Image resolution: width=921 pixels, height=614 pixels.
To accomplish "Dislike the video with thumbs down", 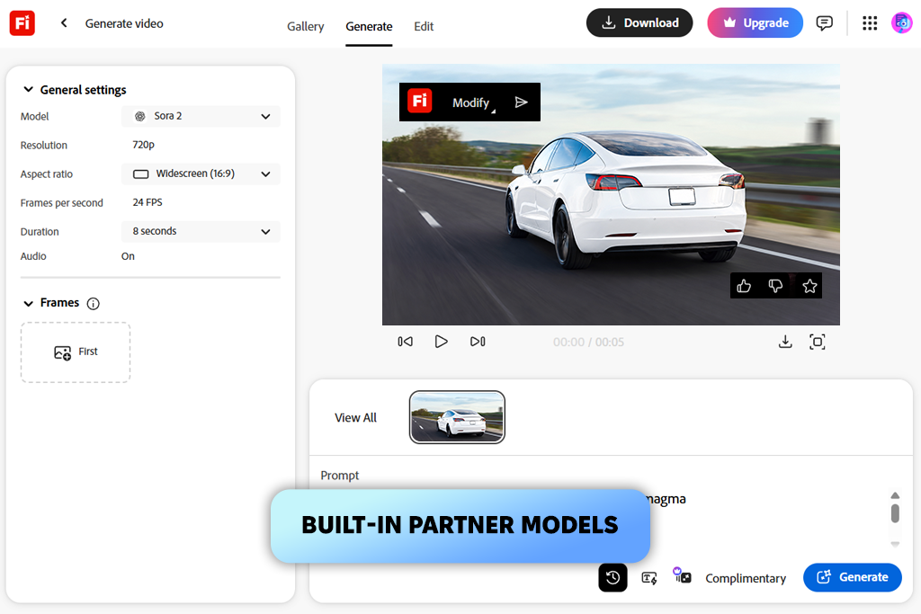I will point(775,286).
